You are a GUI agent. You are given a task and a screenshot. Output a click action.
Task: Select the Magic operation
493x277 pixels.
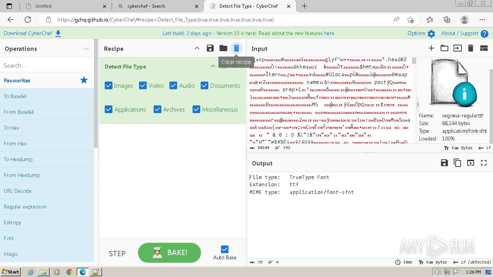(47, 254)
